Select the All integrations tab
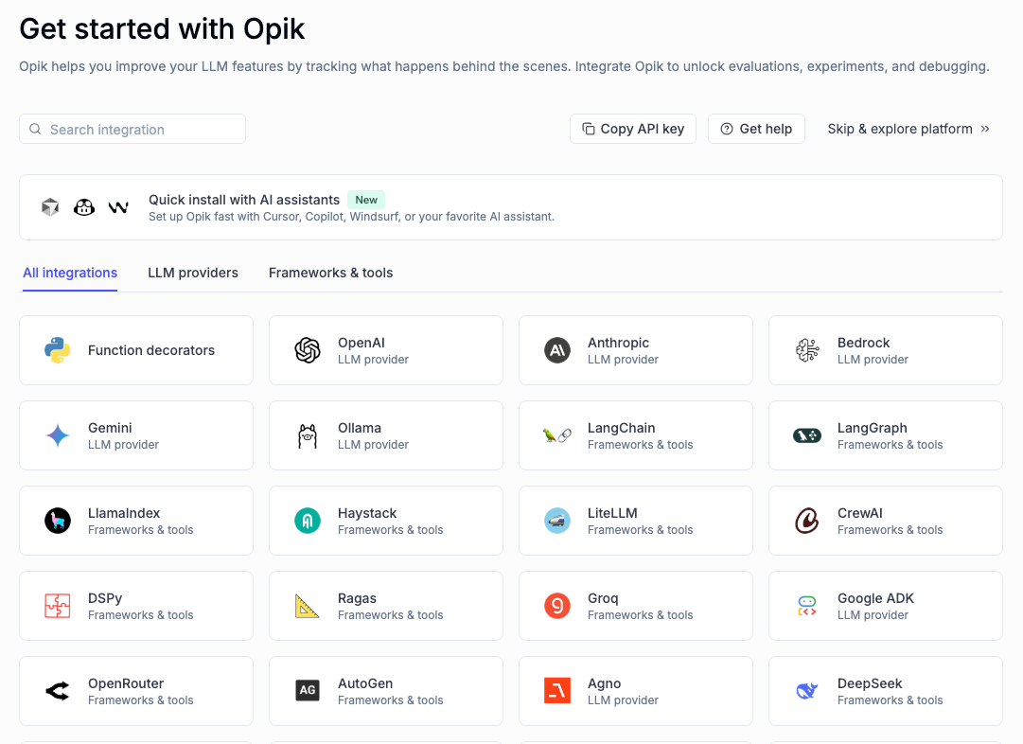 tap(69, 273)
